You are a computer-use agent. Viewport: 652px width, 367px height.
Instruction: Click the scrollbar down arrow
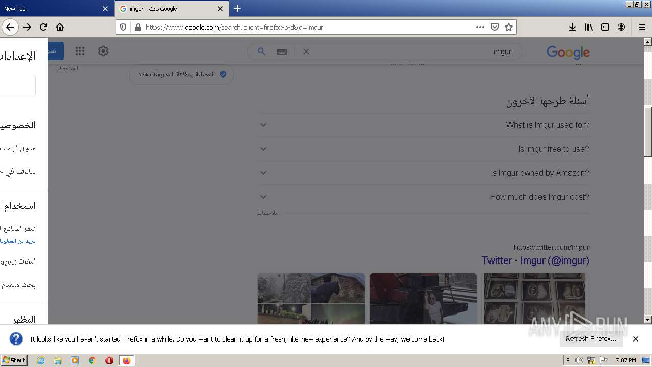pyautogui.click(x=648, y=320)
